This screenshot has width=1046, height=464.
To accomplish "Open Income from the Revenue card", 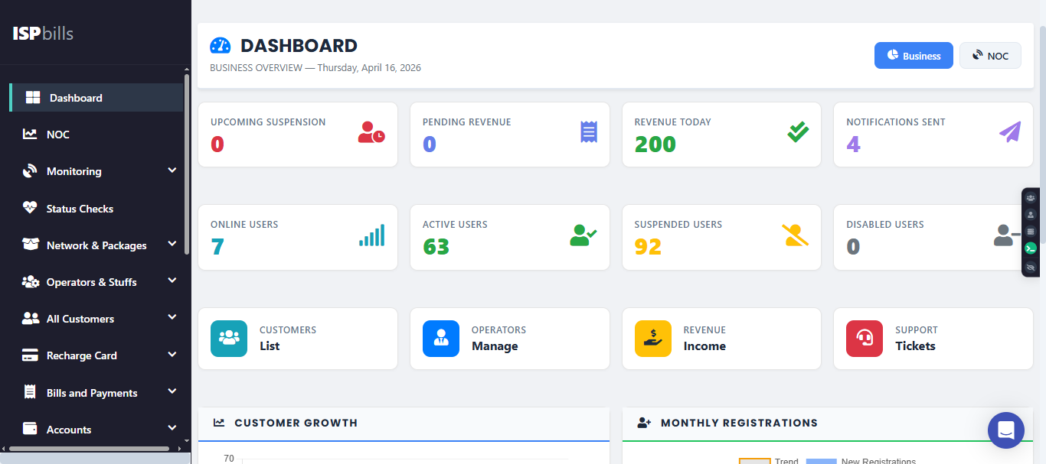I will point(704,346).
